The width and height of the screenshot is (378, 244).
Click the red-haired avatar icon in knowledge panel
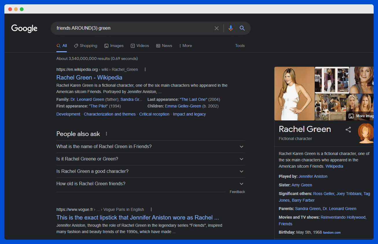click(366, 133)
